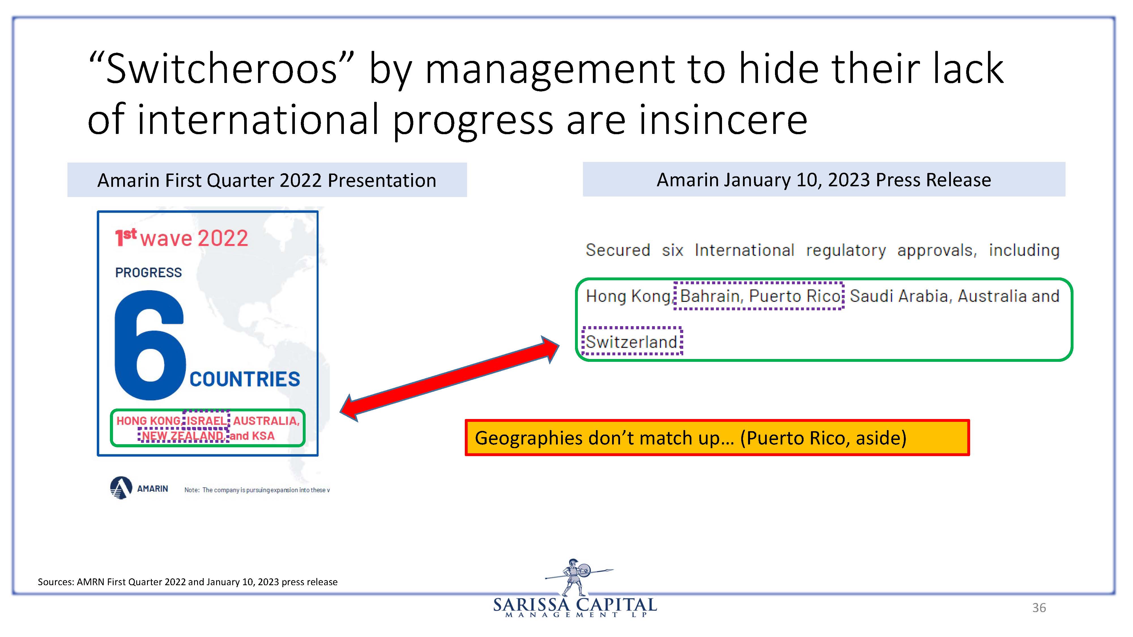The width and height of the screenshot is (1133, 637).
Task: Select the 'Amarin January 10, 2023 Press Release' header
Action: [x=823, y=180]
